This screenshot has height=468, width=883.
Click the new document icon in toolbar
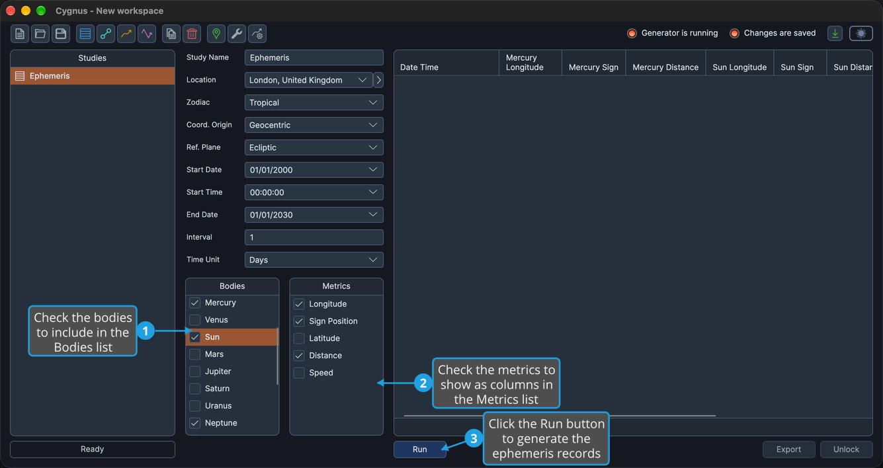(x=20, y=34)
